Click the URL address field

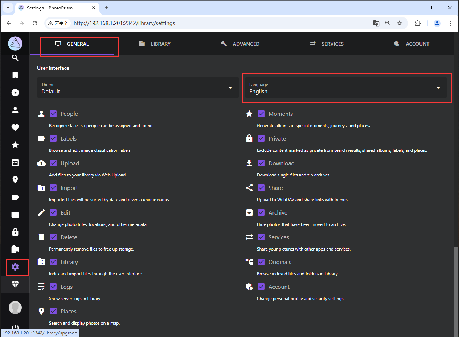(x=221, y=23)
